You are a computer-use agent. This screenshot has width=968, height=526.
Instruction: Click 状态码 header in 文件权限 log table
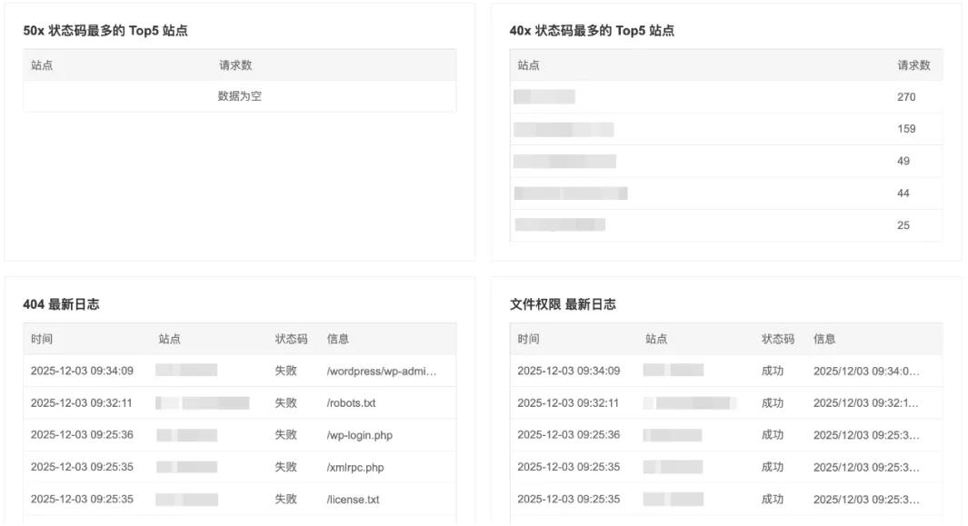(x=777, y=339)
